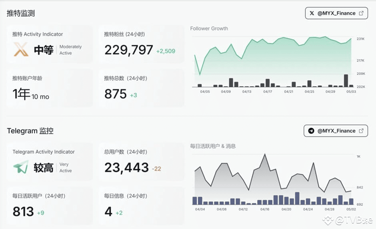Click the 推特总数 (24小时) label

(x=126, y=78)
